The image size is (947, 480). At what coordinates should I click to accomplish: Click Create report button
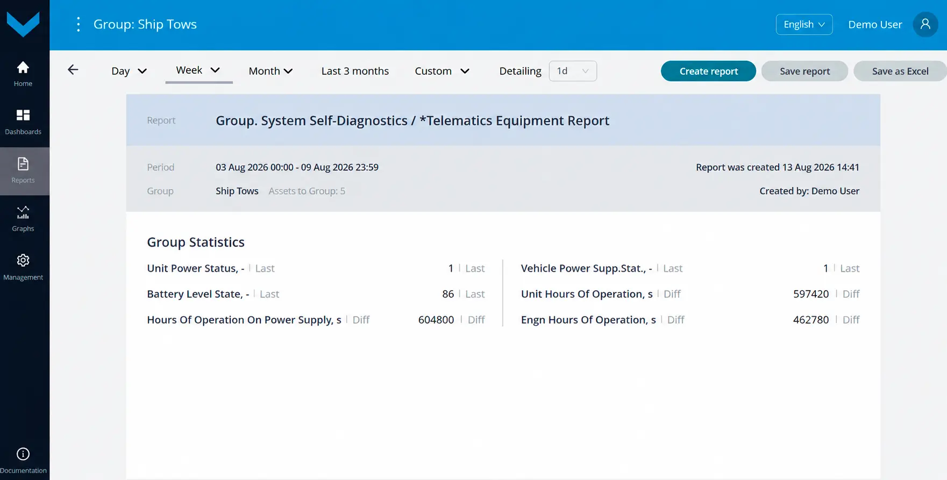(x=708, y=71)
